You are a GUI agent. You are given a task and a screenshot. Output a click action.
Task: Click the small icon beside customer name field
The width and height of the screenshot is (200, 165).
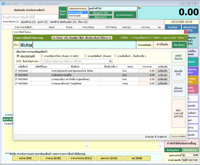139,8
